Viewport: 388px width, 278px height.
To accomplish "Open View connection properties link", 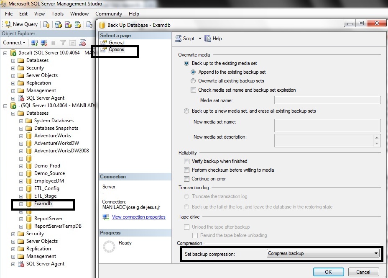I will (x=138, y=217).
